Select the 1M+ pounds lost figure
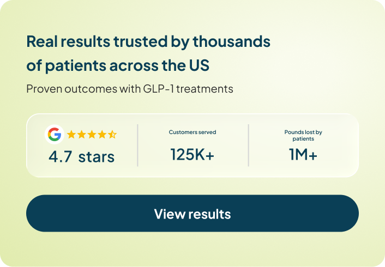 coord(303,155)
